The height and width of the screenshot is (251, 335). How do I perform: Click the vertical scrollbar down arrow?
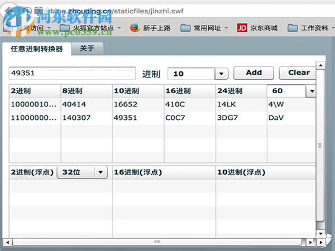click(x=320, y=233)
